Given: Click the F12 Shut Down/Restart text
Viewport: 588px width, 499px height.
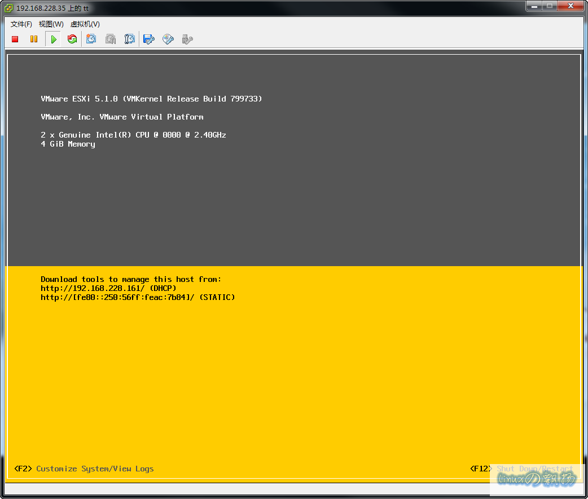Looking at the screenshot, I should point(521,469).
